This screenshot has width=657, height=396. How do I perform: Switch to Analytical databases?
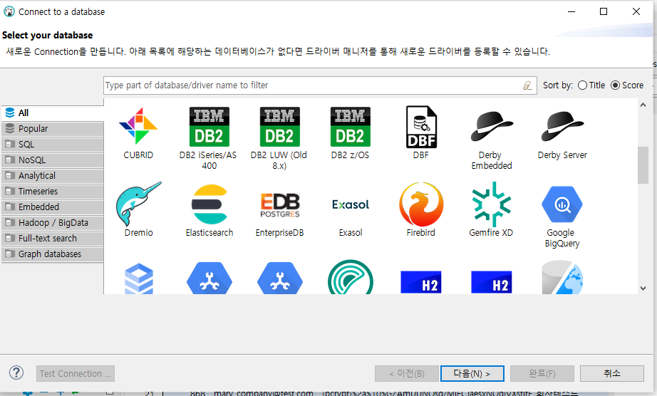(53, 176)
